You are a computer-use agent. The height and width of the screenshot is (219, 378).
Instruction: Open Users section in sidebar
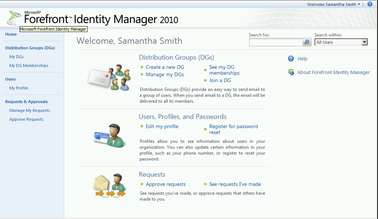point(10,79)
